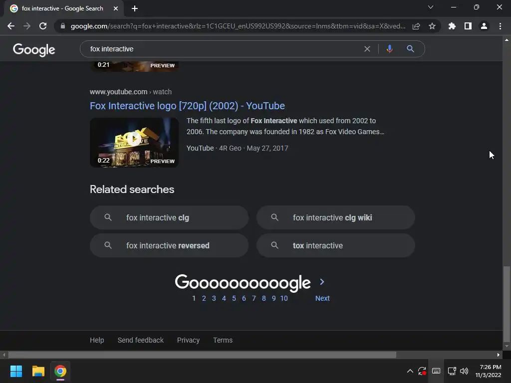This screenshot has height=383, width=511.
Task: Search related 'fox interactive clg wiki'
Action: (336, 217)
